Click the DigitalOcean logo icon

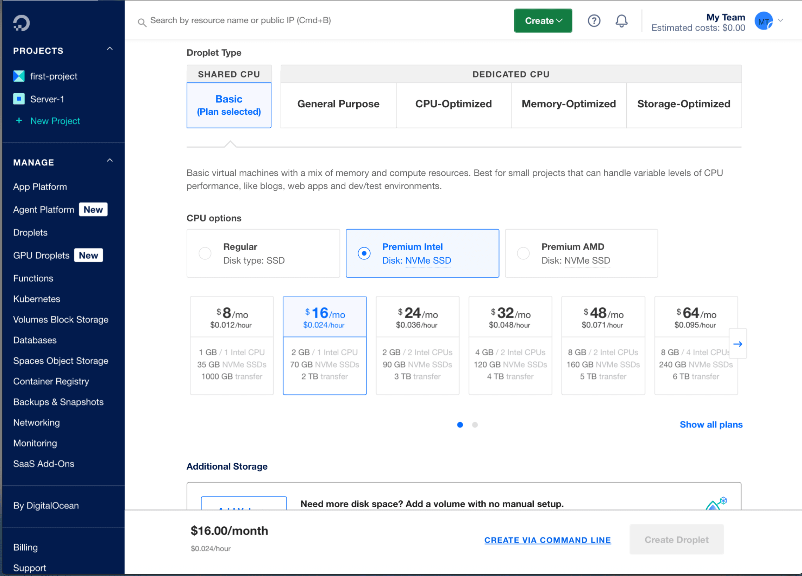[21, 23]
